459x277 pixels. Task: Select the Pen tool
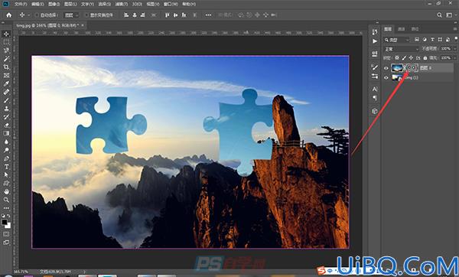point(6,158)
